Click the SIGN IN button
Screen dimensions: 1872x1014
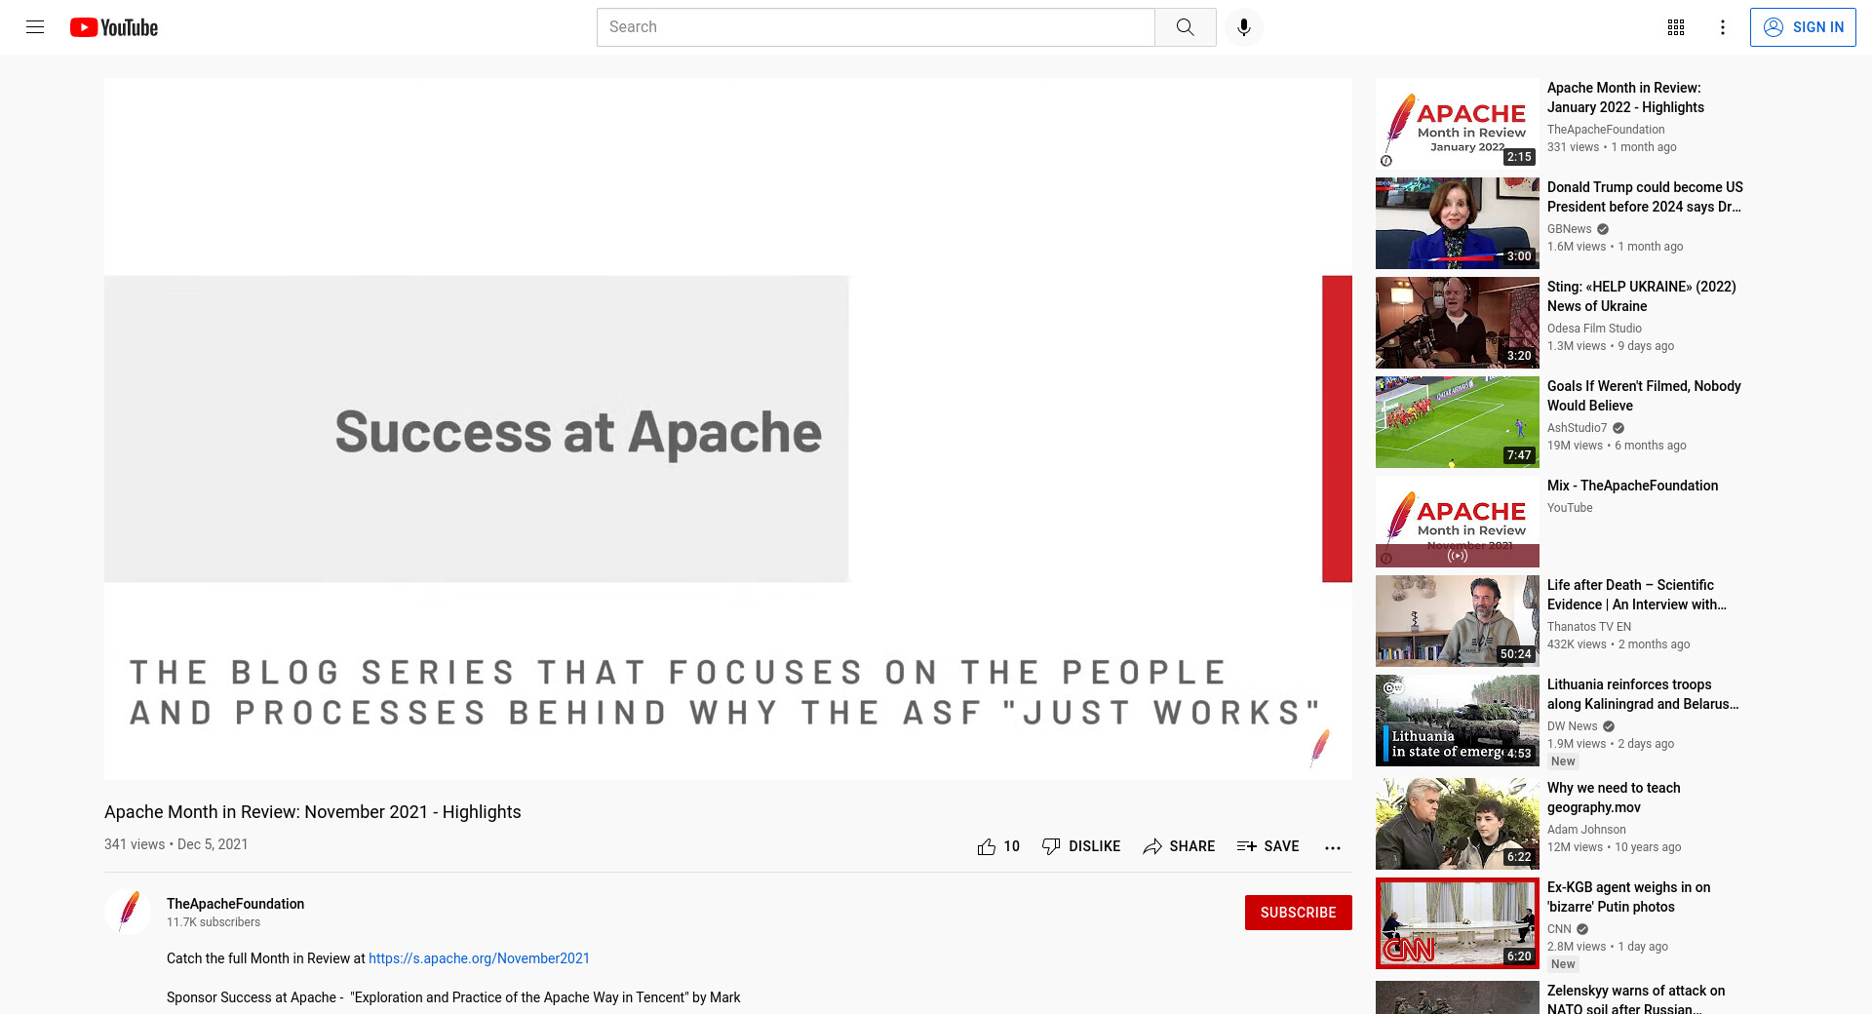pos(1803,27)
